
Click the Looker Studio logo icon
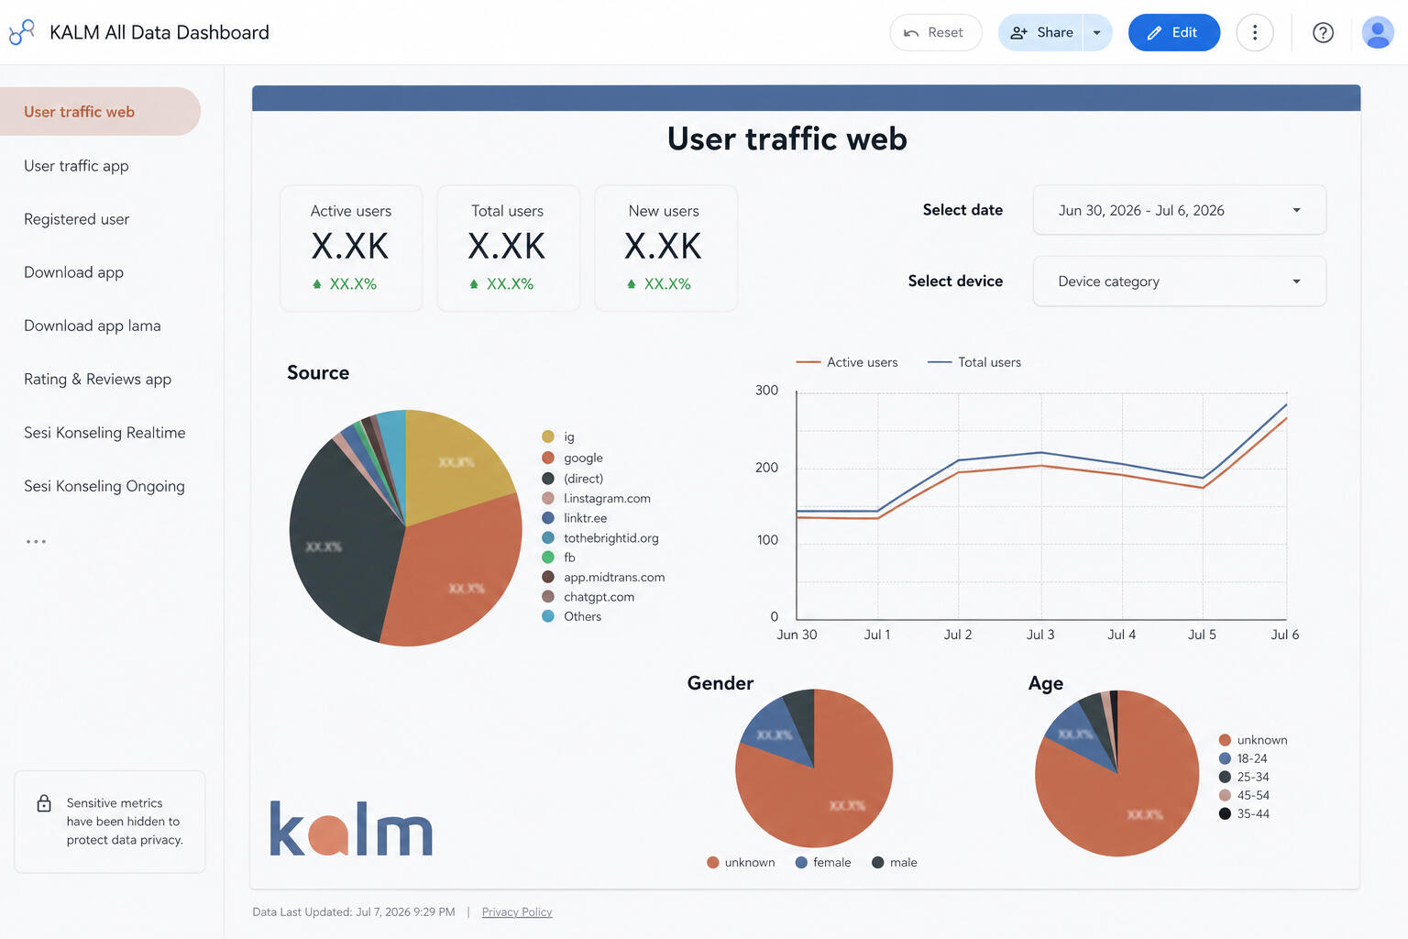pyautogui.click(x=22, y=32)
